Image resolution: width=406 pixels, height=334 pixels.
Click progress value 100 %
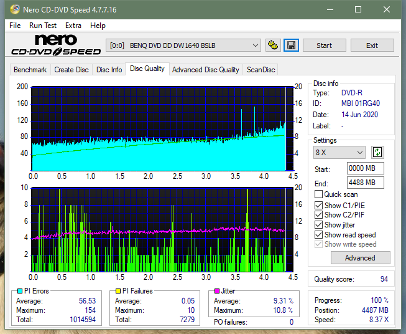[380, 300]
